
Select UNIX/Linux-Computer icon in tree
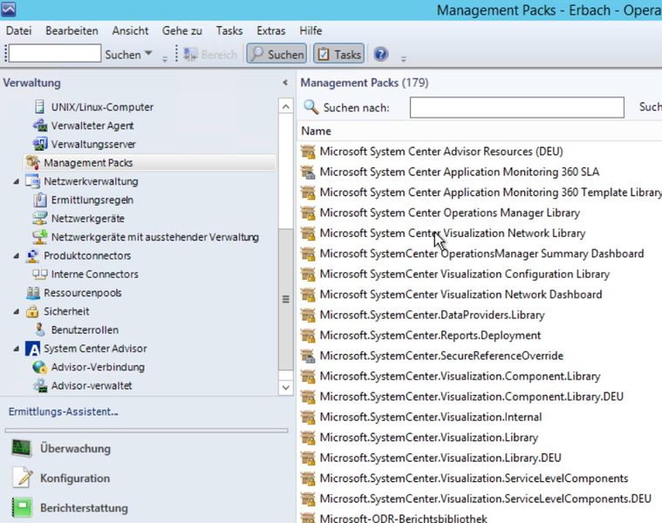click(x=39, y=106)
